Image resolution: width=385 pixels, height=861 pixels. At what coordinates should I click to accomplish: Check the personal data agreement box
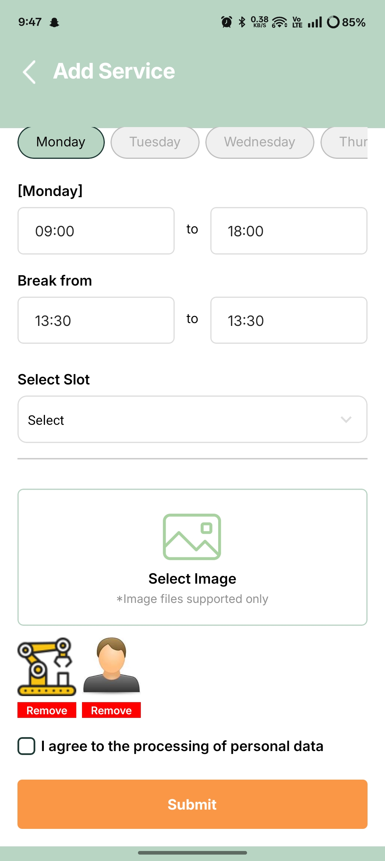point(26,746)
